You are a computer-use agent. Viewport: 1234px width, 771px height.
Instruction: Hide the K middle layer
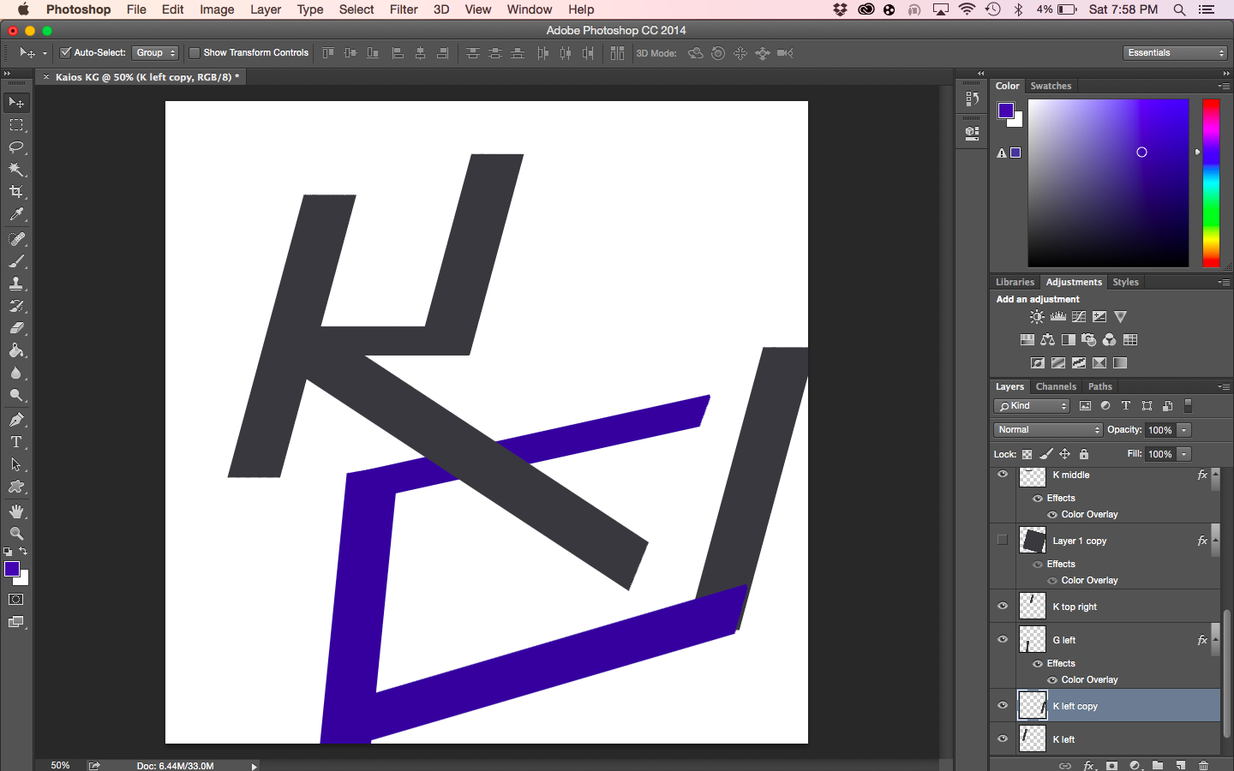coord(1003,474)
